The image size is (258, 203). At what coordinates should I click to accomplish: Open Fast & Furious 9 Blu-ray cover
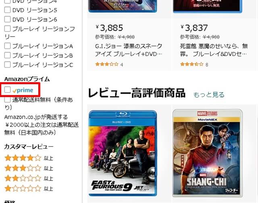(123, 153)
